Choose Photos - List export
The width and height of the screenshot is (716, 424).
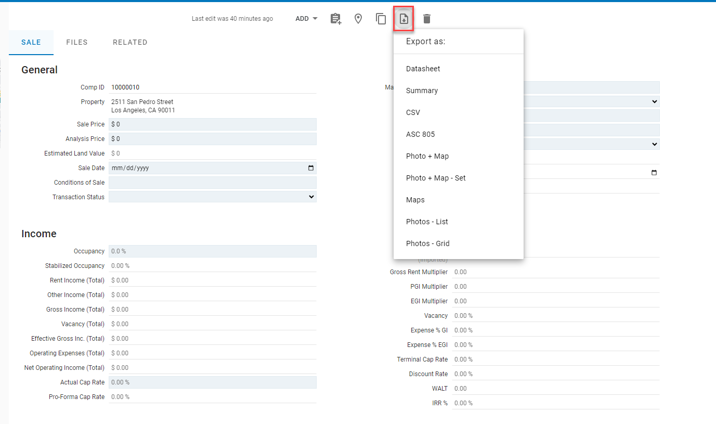[x=459, y=222]
